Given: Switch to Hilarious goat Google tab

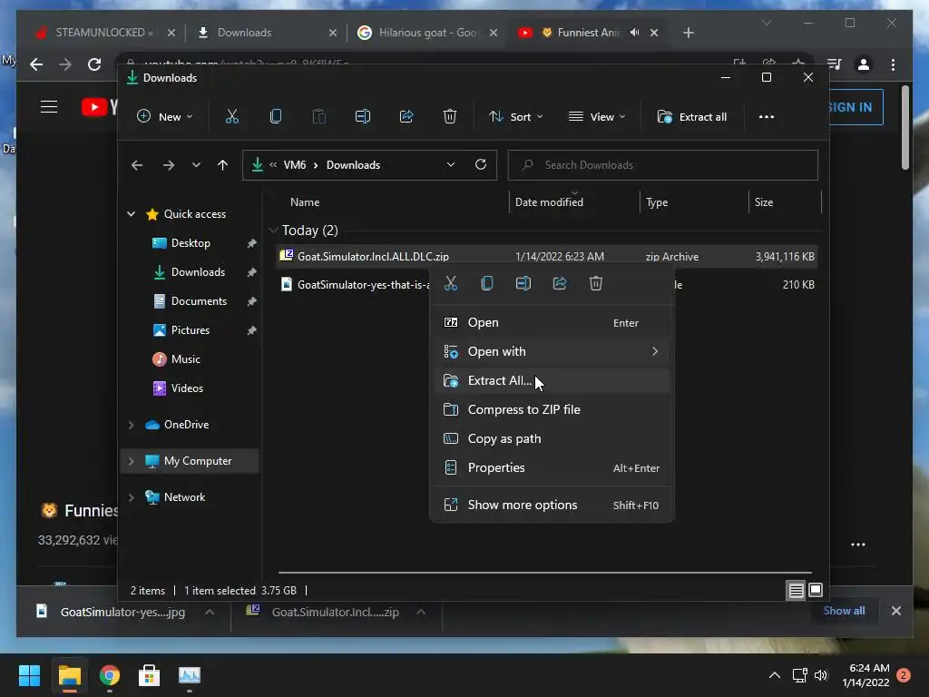Looking at the screenshot, I should 428,33.
